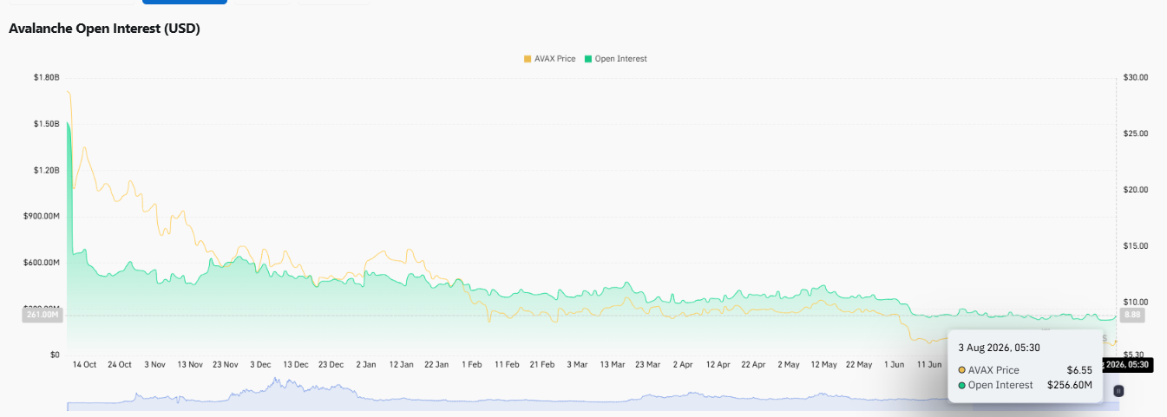
Task: Click the 13 Mar date label
Action: tap(613, 365)
